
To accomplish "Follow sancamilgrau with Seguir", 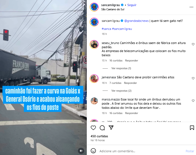I will click(132, 5).
